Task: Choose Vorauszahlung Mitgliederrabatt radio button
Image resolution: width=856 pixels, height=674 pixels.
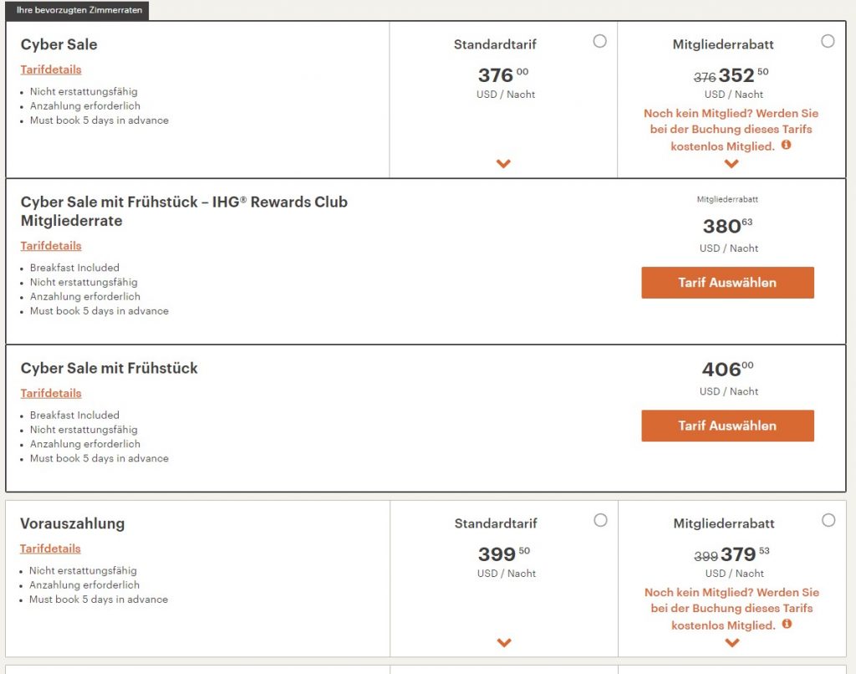Action: click(x=828, y=520)
